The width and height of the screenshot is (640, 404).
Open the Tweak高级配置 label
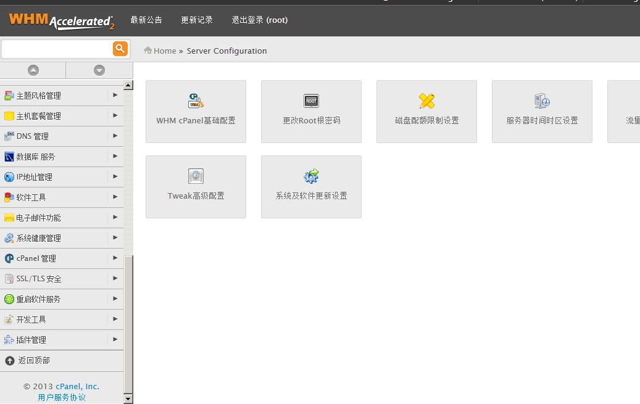pyautogui.click(x=196, y=196)
